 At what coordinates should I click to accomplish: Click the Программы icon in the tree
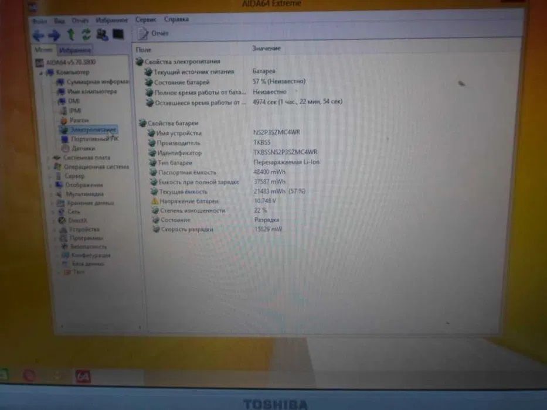point(63,238)
